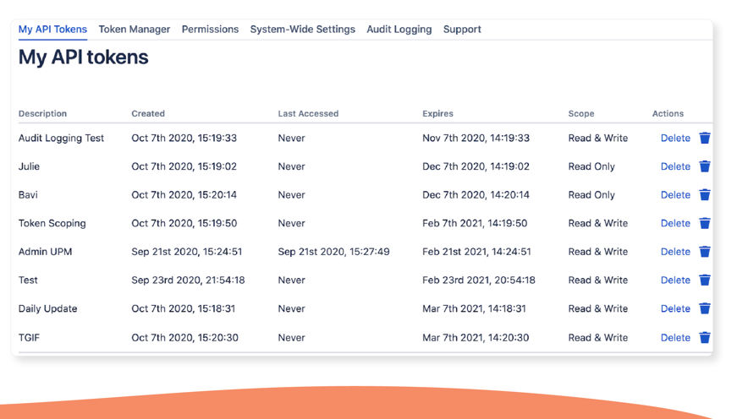Click Delete link for Admin UPM token

click(675, 252)
